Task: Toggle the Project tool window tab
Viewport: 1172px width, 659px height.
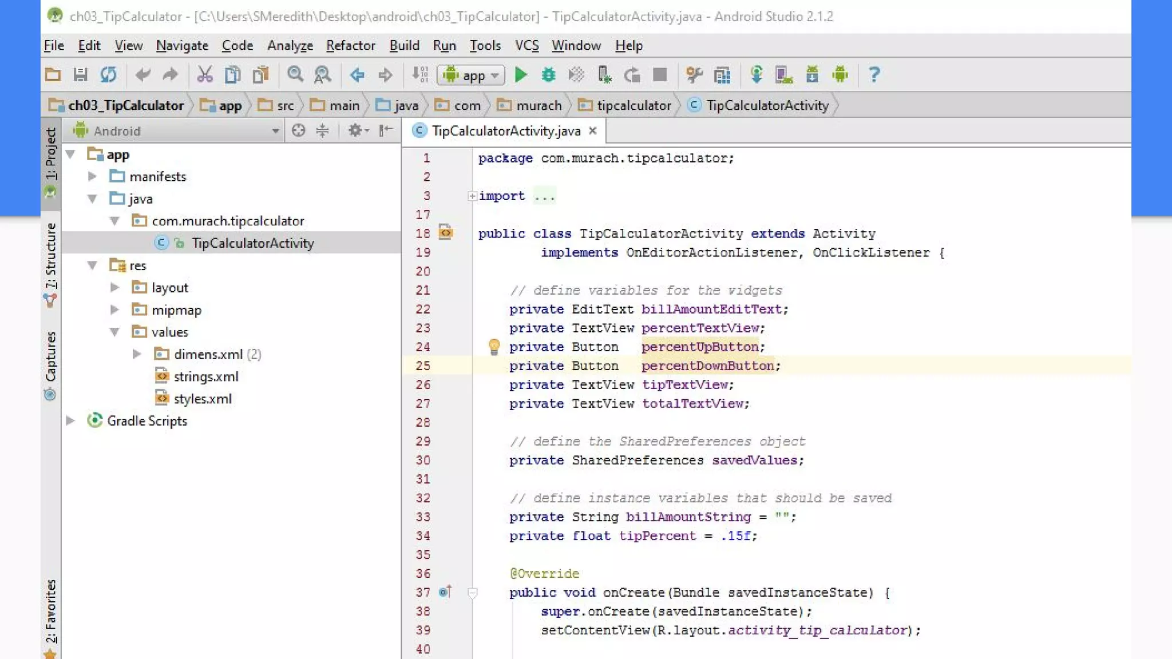Action: [x=51, y=154]
